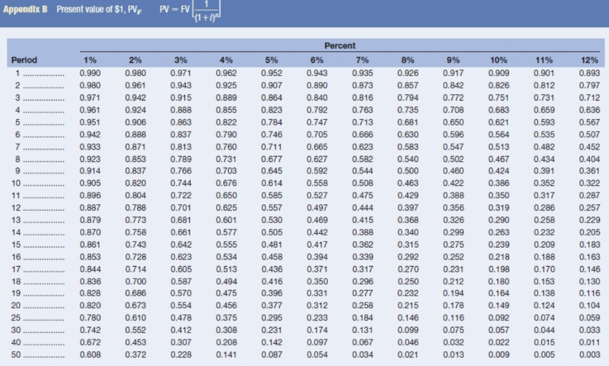Select the 9% column header

click(453, 60)
